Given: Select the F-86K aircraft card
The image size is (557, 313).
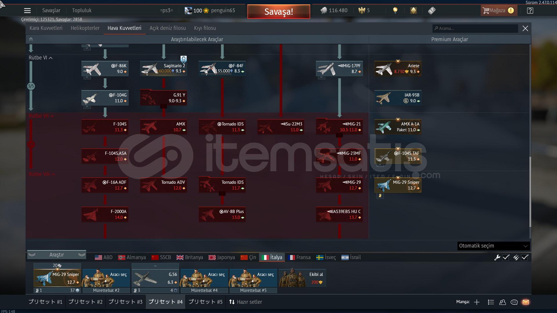Looking at the screenshot, I should pyautogui.click(x=105, y=69).
